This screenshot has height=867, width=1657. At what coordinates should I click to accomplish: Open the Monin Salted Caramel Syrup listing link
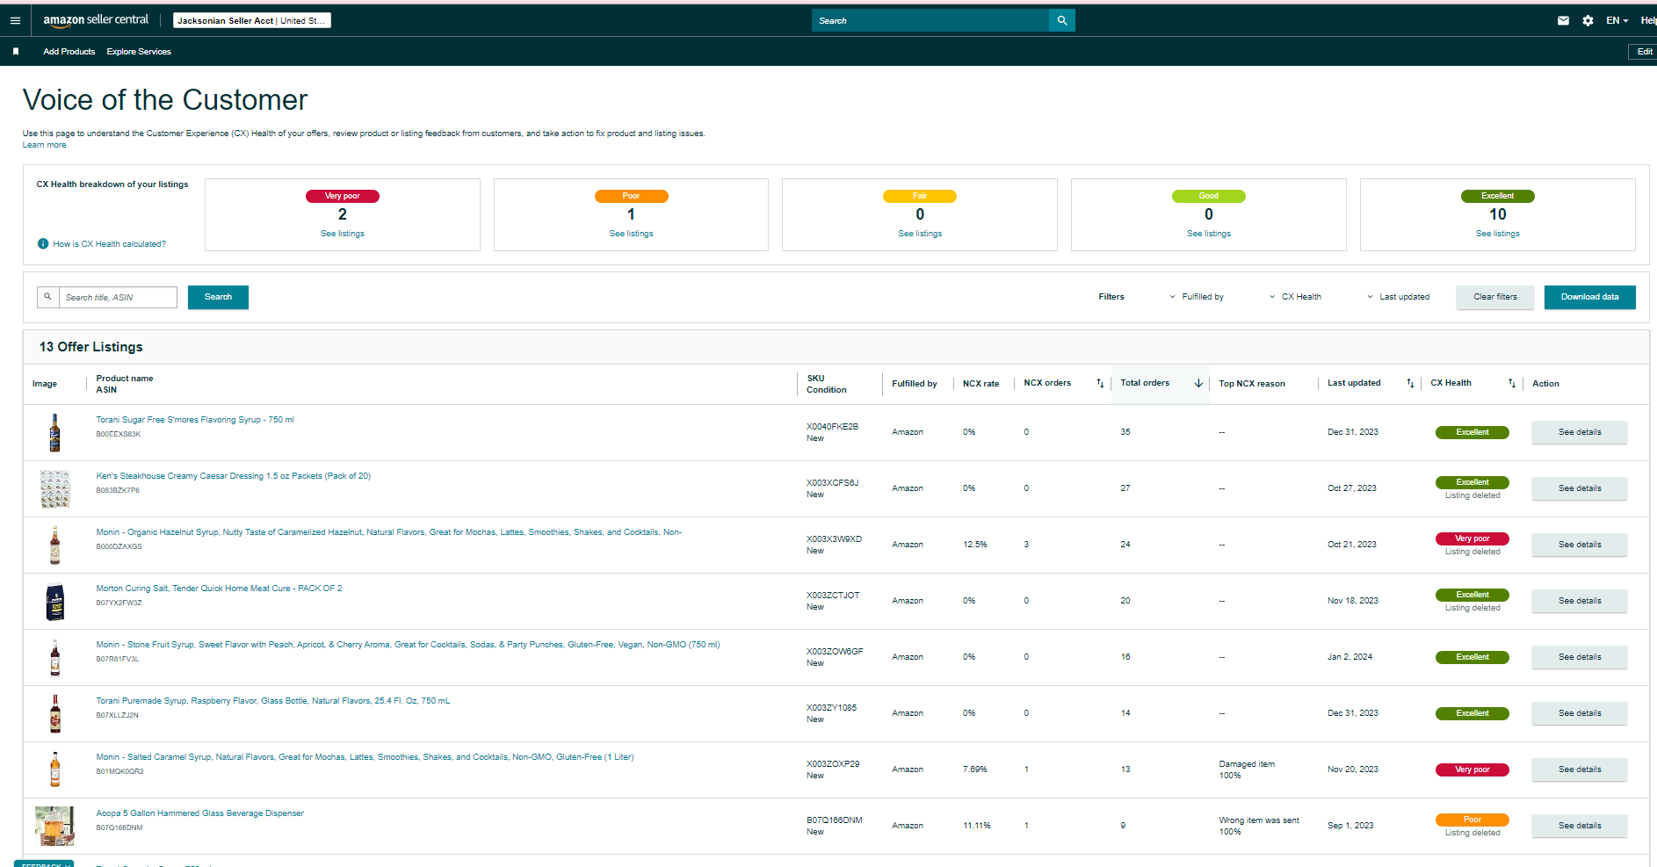coord(365,757)
